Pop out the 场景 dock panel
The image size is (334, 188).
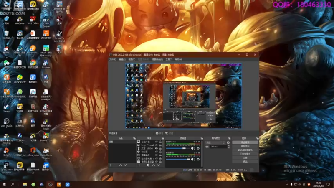pyautogui.click(x=134, y=138)
